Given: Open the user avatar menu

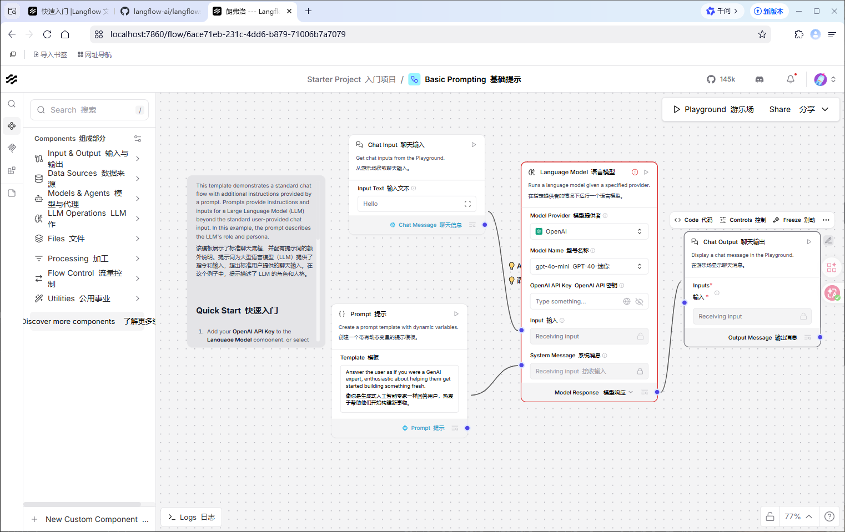Looking at the screenshot, I should click(824, 79).
